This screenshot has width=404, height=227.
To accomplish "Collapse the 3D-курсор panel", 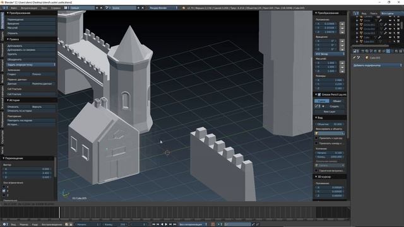I will (316, 177).
